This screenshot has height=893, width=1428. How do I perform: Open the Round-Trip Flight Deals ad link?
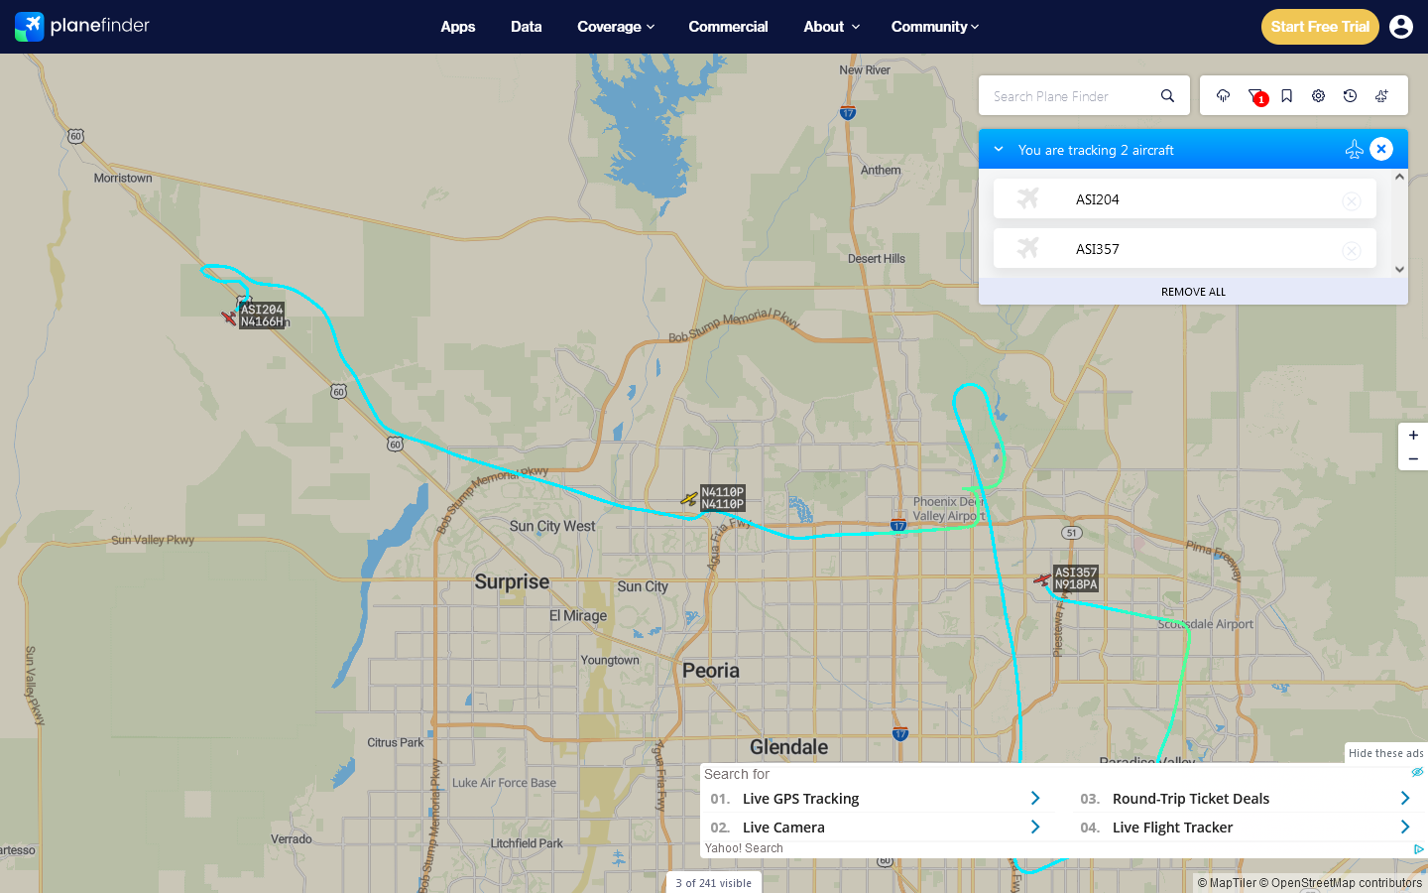click(1191, 799)
